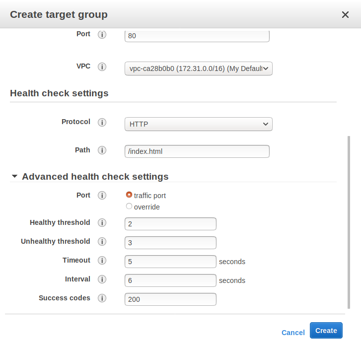361x346 pixels.
Task: Click the 'seconds' text after Interval
Action: (232, 280)
